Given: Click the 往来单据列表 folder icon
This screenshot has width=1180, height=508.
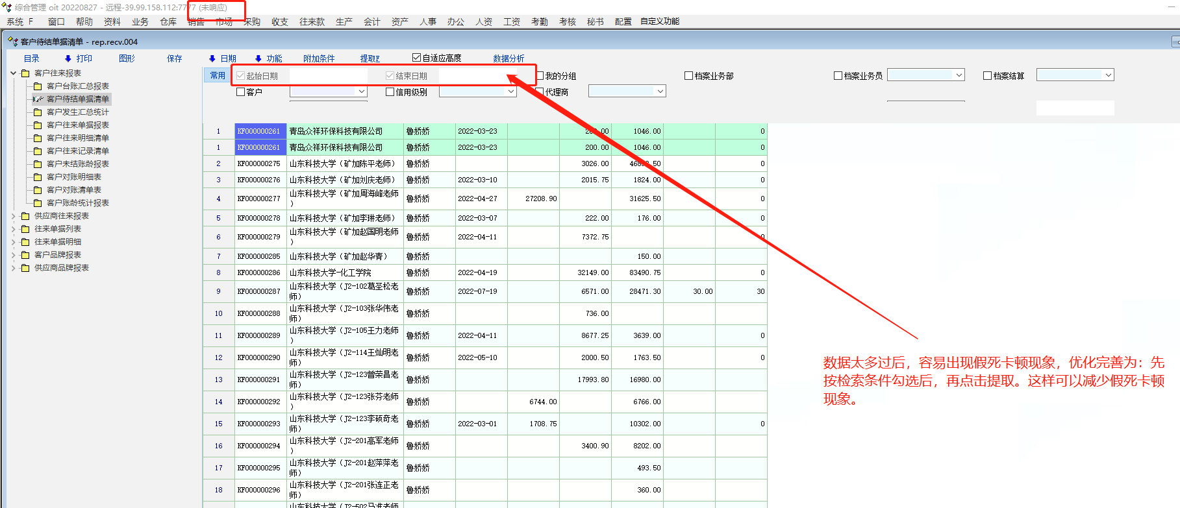Looking at the screenshot, I should (x=25, y=229).
